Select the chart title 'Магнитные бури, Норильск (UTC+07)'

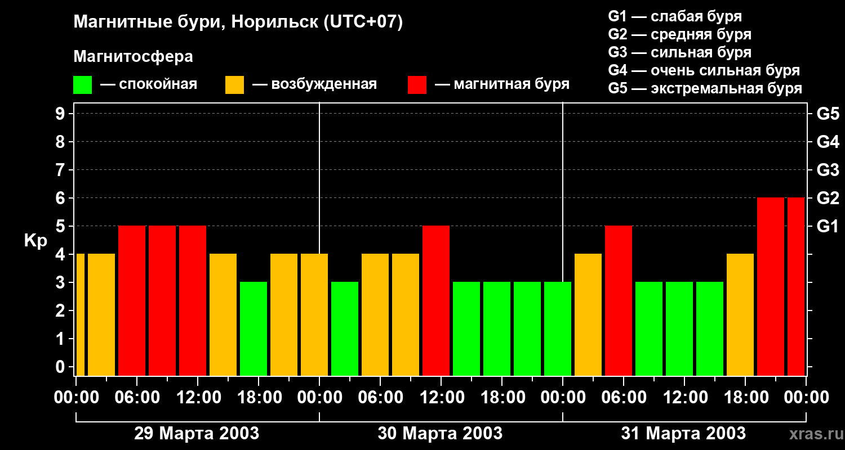(x=238, y=22)
